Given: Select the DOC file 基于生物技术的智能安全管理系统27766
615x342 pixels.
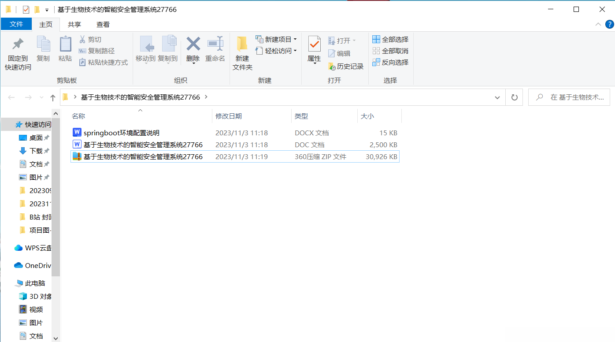Looking at the screenshot, I should click(x=235, y=145).
